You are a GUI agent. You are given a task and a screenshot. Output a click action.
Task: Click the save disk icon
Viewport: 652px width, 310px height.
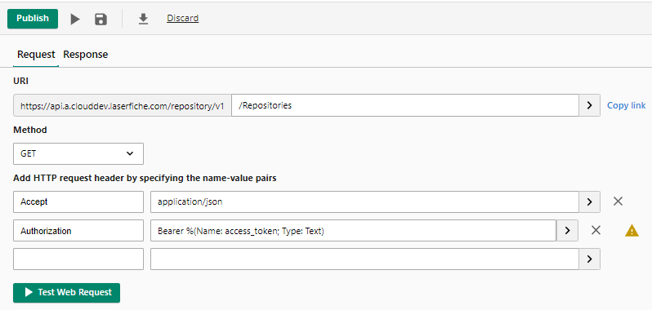pos(100,19)
